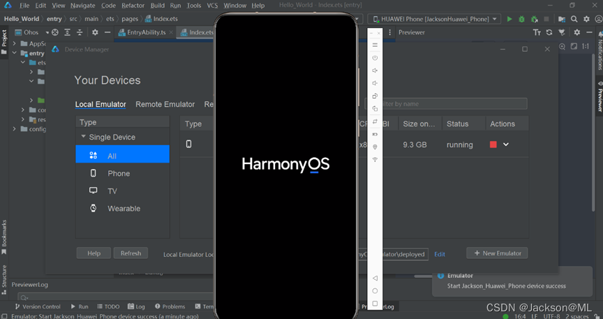603x319 pixels.
Task: Select opened file locate target icon in Project panel
Action: (x=55, y=33)
